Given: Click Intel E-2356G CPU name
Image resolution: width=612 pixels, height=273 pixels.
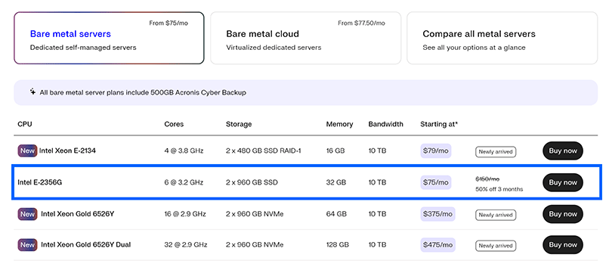Looking at the screenshot, I should tap(40, 182).
